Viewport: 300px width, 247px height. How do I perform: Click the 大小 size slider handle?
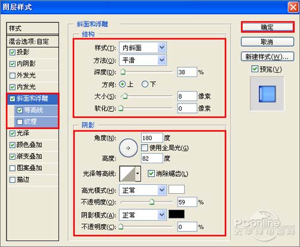[125, 96]
